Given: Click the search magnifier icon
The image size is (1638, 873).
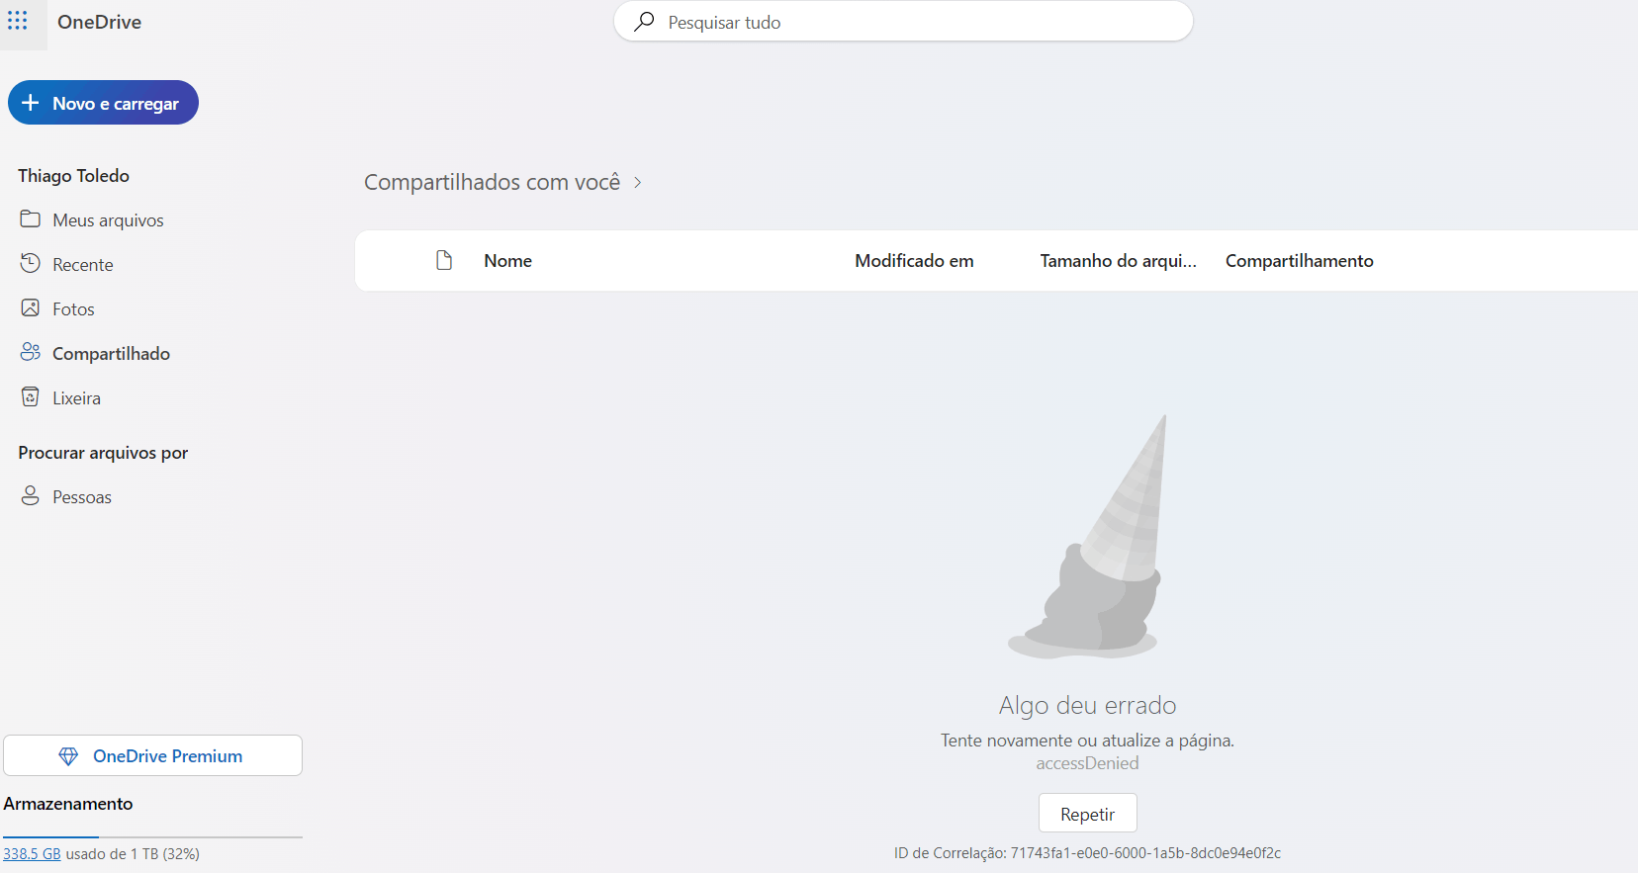Looking at the screenshot, I should click(644, 22).
